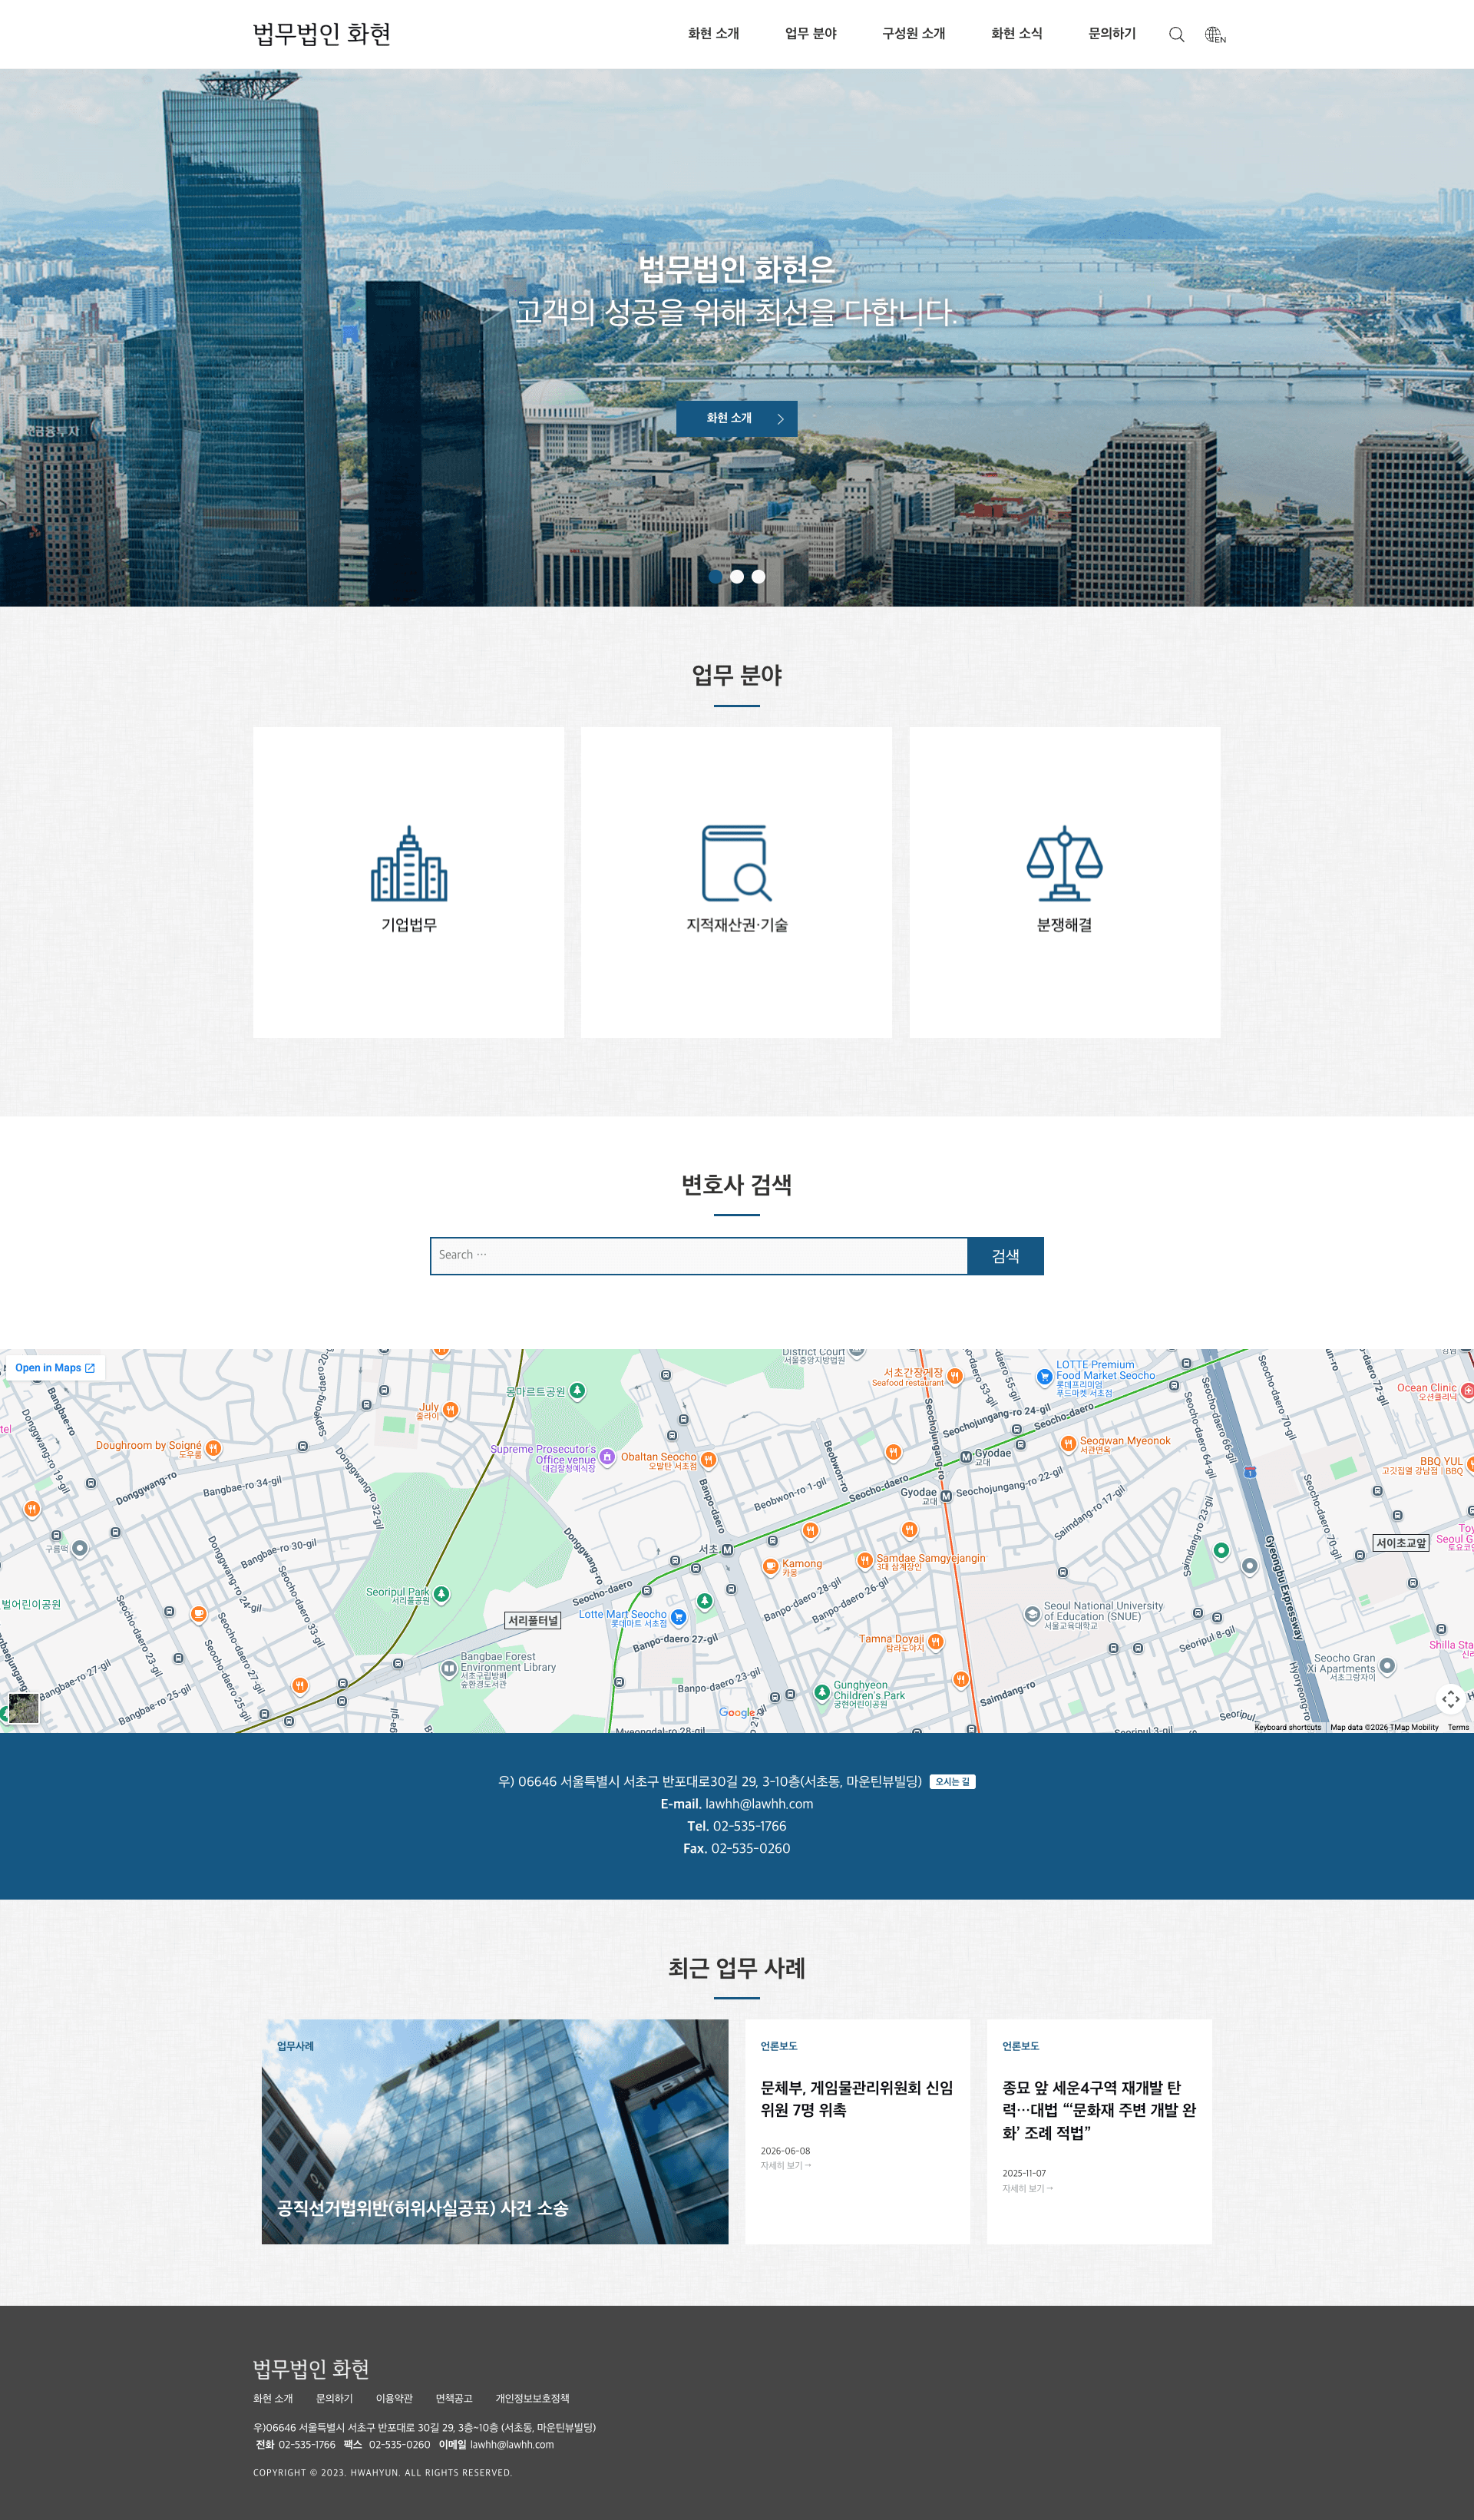Click Seoul National University of Education marker
Viewport: 1474px width, 2520px height.
(x=1032, y=1614)
